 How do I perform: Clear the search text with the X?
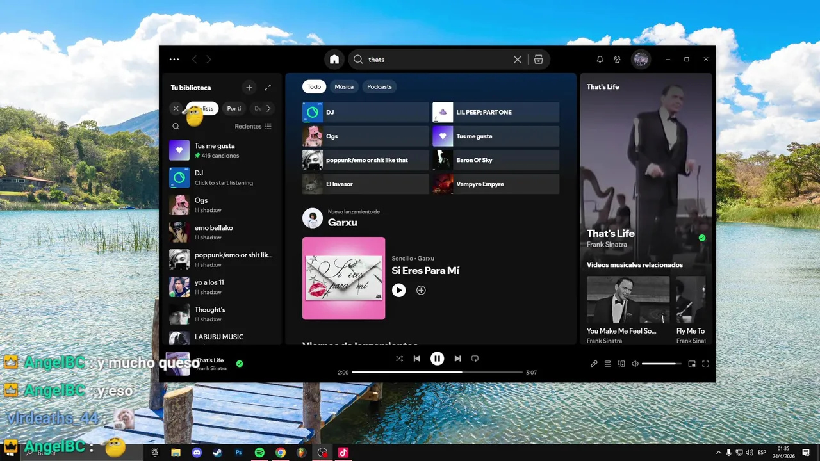pos(518,60)
